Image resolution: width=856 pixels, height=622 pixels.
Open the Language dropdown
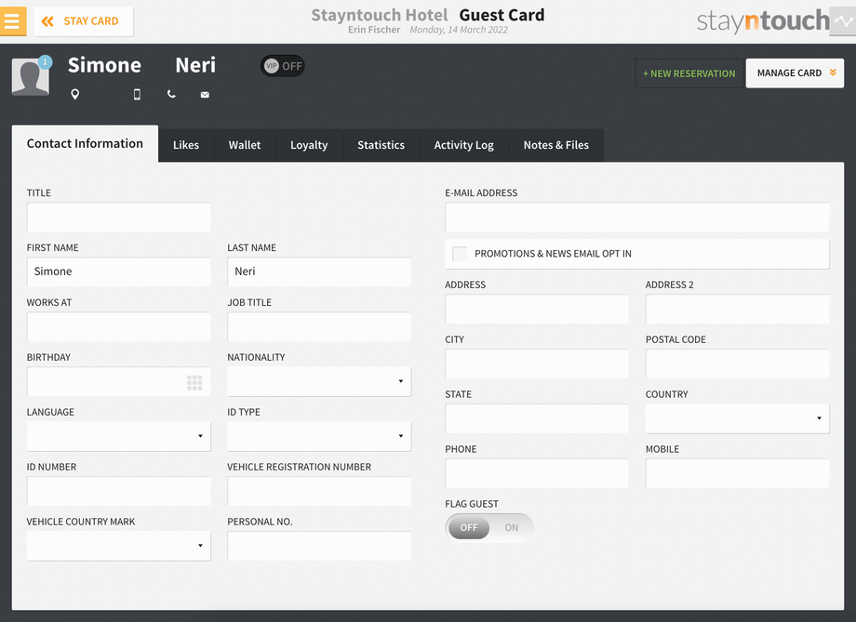(118, 436)
